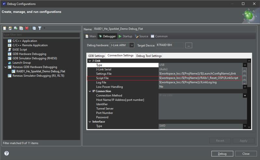The height and width of the screenshot is (160, 260).
Task: Click the help question mark icon
Action: click(6, 153)
